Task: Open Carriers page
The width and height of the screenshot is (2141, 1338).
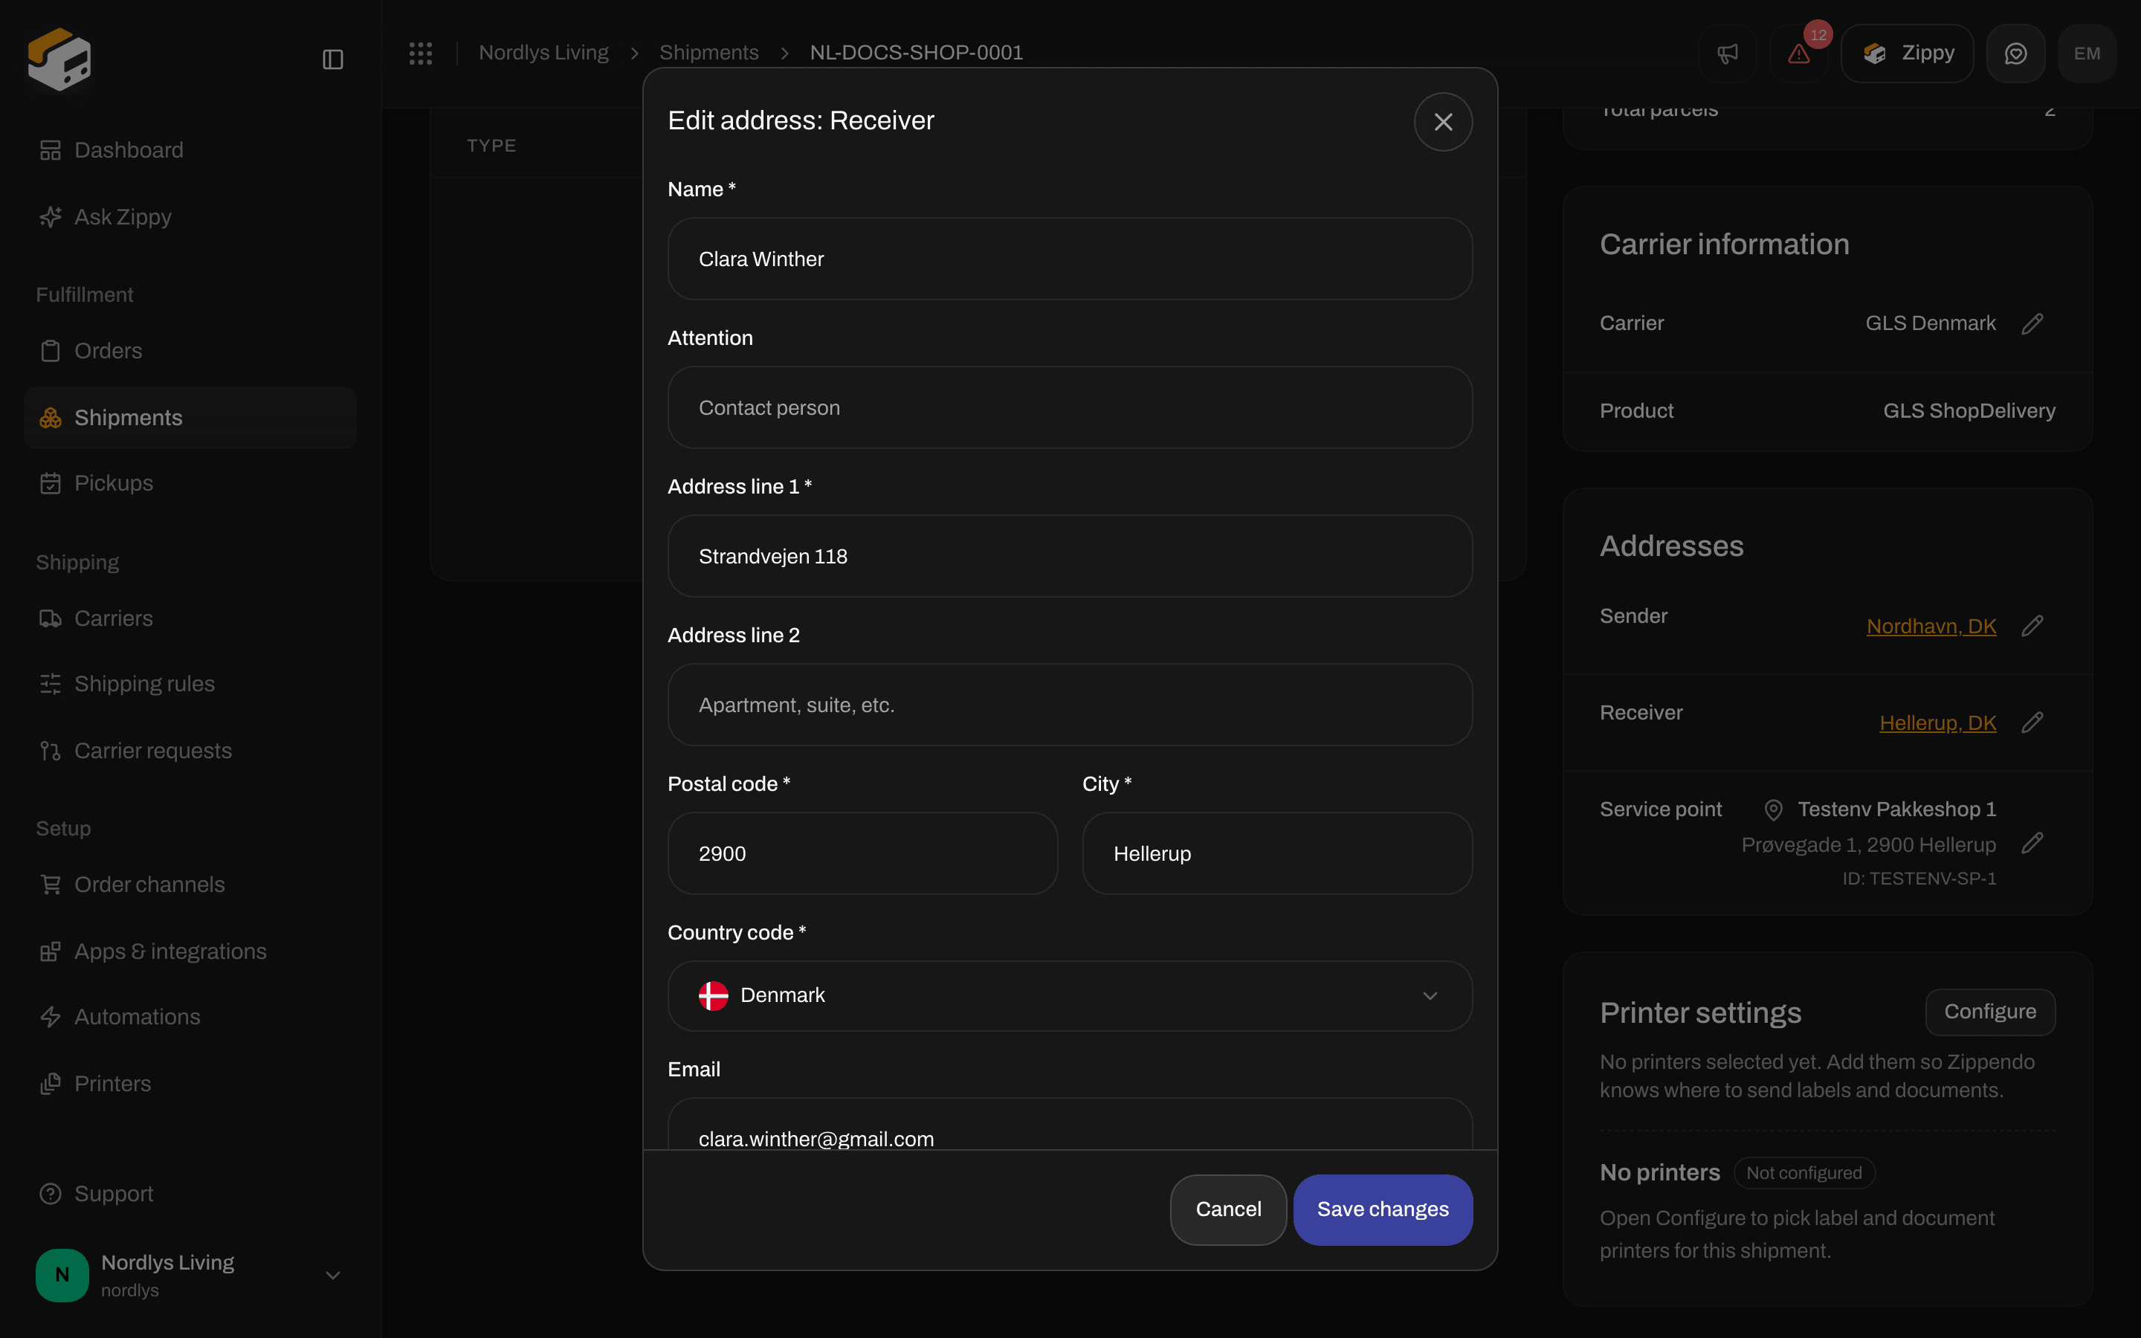Action: [x=190, y=618]
